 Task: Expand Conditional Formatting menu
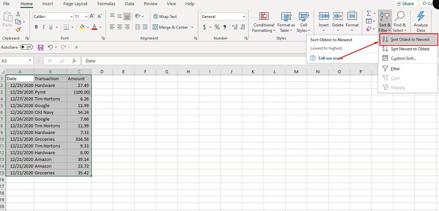pos(263,22)
